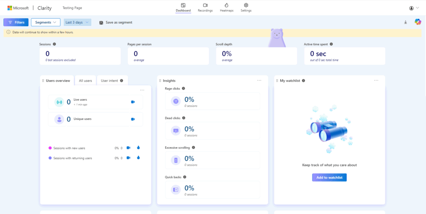
Task: Click the Scroll depth metric card
Action: click(x=256, y=56)
